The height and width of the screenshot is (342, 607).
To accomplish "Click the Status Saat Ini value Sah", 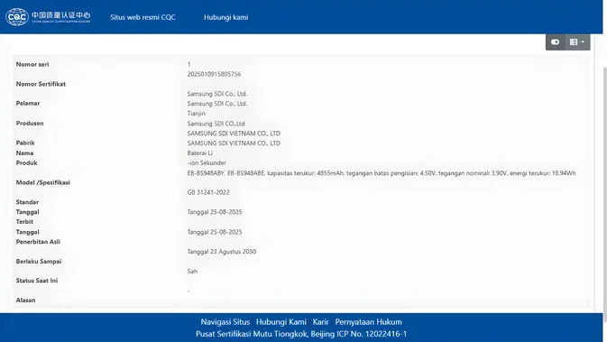I will click(x=192, y=271).
